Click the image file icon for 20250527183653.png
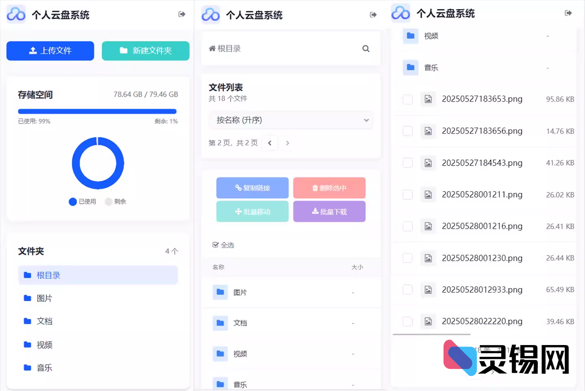Screen dimensions: 585x391 428,99
